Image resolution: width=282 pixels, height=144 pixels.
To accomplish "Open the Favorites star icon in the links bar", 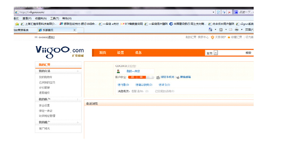I will coord(17,24).
